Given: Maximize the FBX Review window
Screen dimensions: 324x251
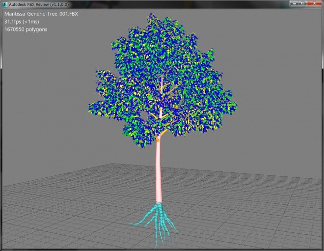Looking at the screenshot, I should click(x=303, y=3).
